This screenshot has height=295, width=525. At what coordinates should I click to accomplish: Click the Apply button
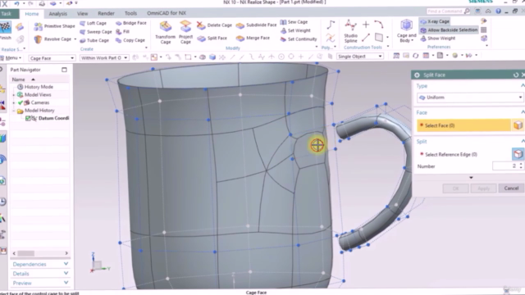tap(483, 188)
